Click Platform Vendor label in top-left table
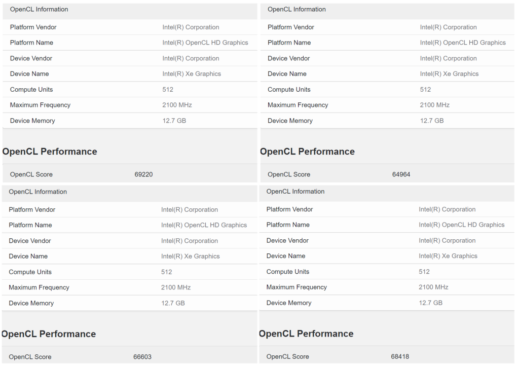519x368 pixels. click(33, 27)
